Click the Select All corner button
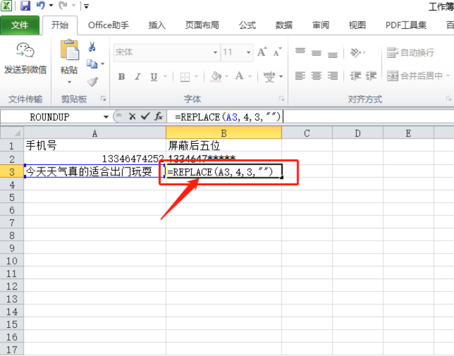 12,133
